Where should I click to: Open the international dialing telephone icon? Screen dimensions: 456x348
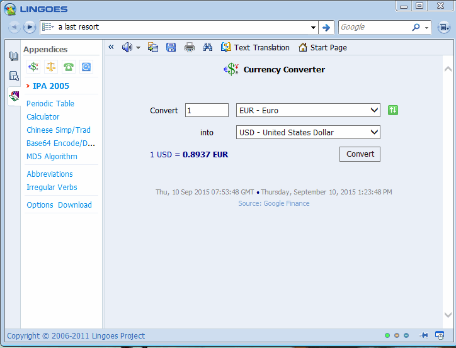69,67
